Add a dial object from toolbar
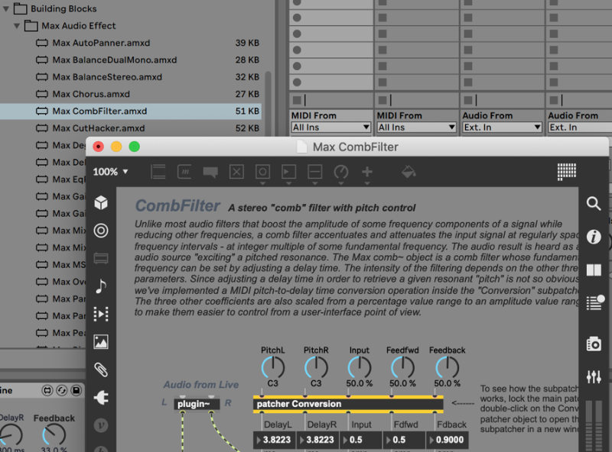612x452 pixels. (x=341, y=172)
